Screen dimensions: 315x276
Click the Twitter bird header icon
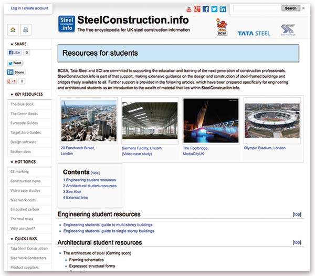coord(214,9)
